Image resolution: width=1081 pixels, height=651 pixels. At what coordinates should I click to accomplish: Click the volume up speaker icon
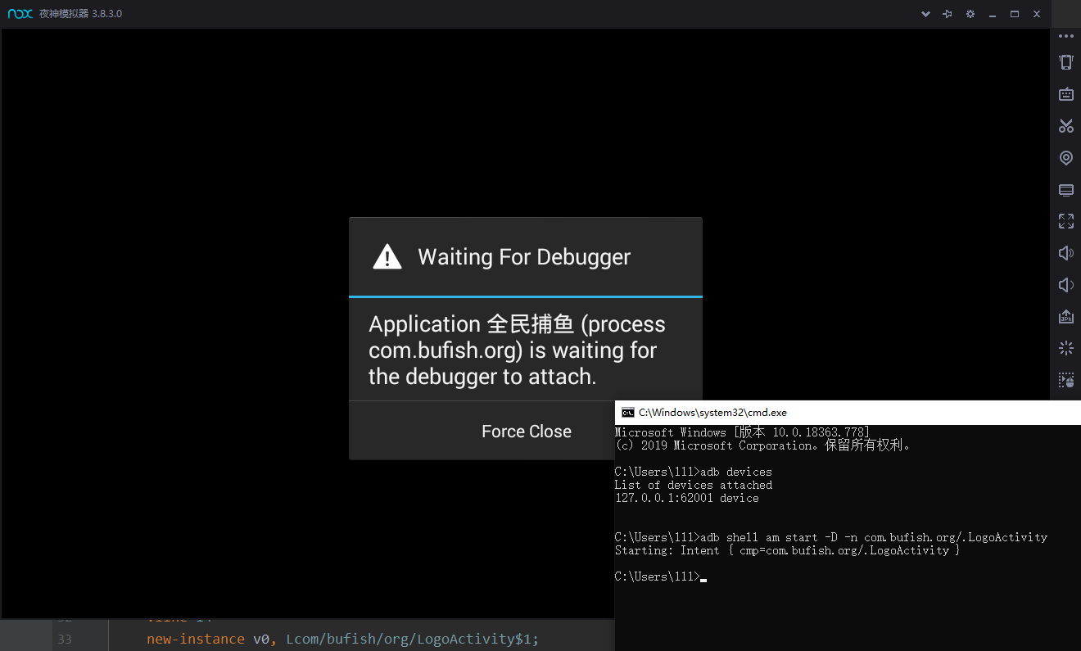pyautogui.click(x=1065, y=253)
